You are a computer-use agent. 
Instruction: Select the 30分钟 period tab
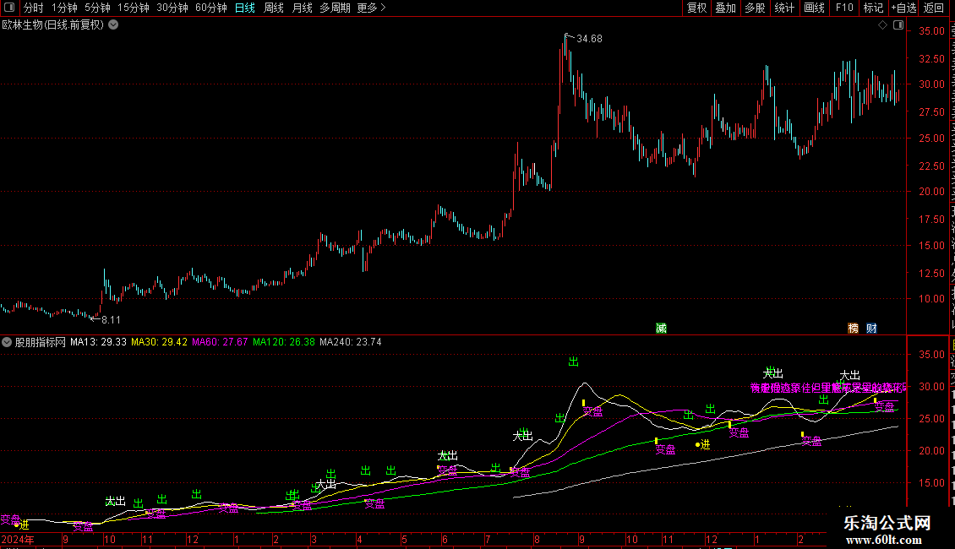(x=172, y=8)
